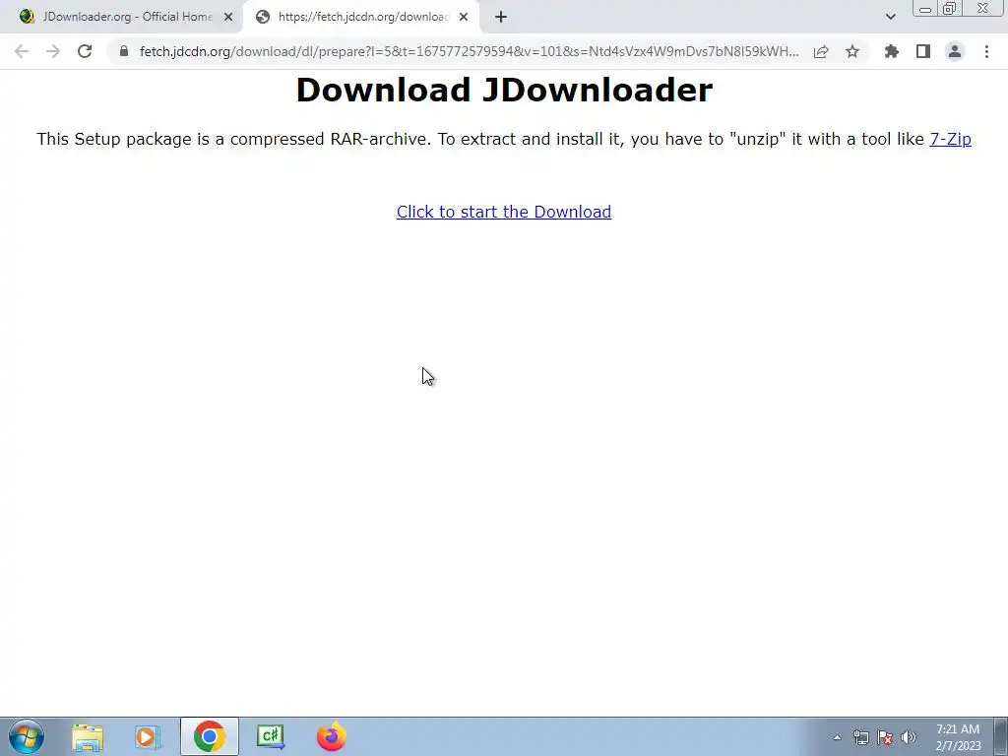Bookmark this page with the star icon
The height and width of the screenshot is (756, 1008).
click(852, 51)
